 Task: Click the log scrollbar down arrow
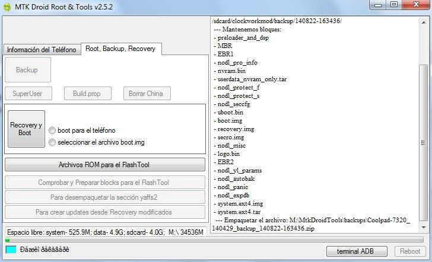(x=423, y=228)
